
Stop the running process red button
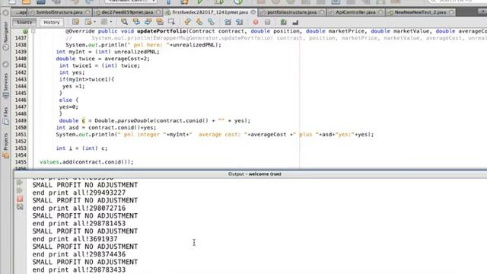pyautogui.click(x=20, y=199)
